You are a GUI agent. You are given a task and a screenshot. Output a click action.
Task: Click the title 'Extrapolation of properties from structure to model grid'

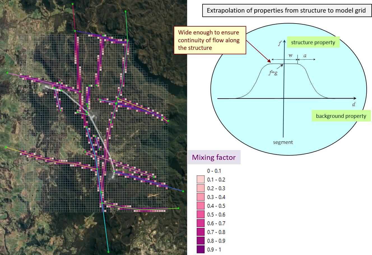287,11
